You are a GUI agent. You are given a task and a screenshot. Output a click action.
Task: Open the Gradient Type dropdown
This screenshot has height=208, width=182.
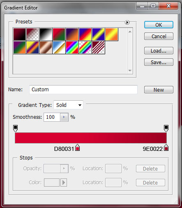coord(68,105)
